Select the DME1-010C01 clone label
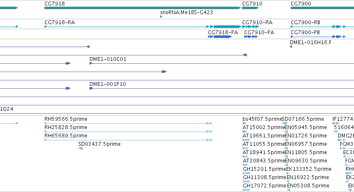 (x=108, y=59)
